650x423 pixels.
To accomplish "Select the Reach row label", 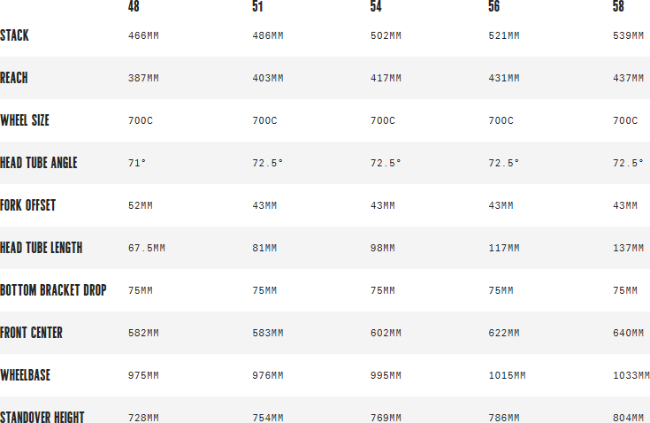I will (x=14, y=78).
